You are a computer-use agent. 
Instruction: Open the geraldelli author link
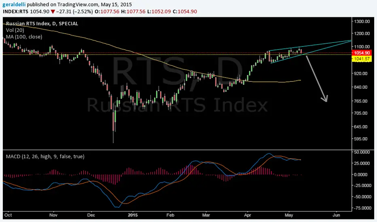[14, 4]
